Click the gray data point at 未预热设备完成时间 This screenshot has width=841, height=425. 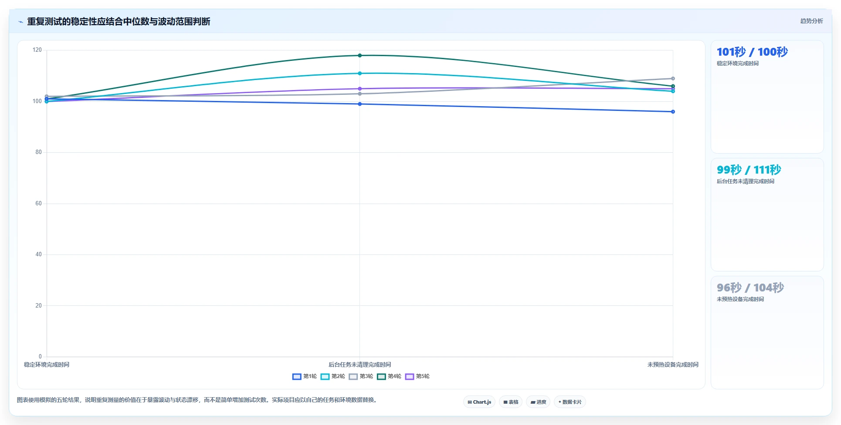tap(673, 79)
